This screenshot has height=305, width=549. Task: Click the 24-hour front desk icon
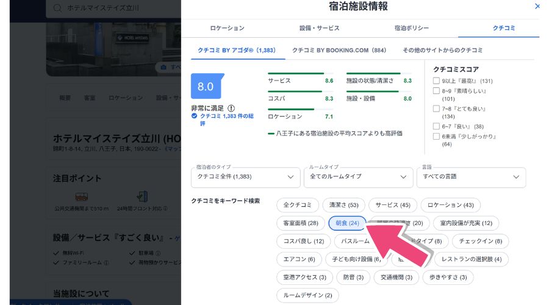[x=142, y=196]
